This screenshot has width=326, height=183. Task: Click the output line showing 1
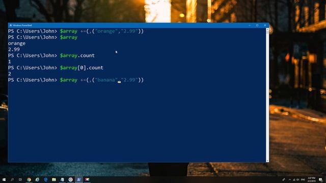tap(10, 62)
